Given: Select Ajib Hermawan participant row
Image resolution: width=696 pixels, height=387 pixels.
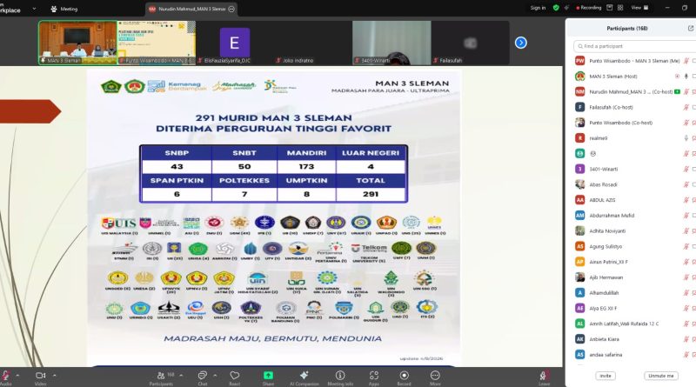Looking at the screenshot, I should (x=635, y=277).
